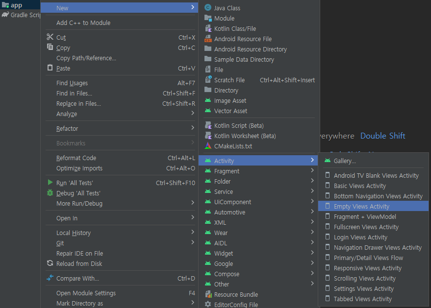Click the app module folder icon

point(5,5)
